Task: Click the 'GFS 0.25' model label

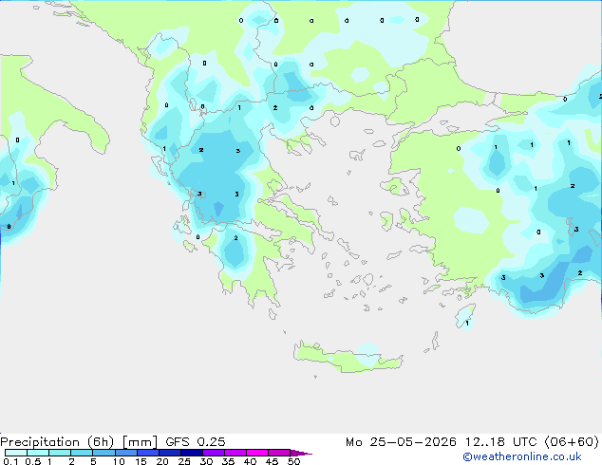Action: click(x=196, y=442)
